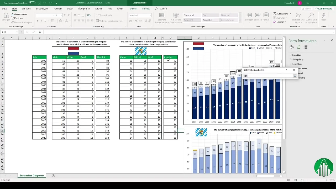Image resolution: width=336 pixels, height=189 pixels.
Task: Toggle Textumbruch wrap text
Action: coord(104,15)
